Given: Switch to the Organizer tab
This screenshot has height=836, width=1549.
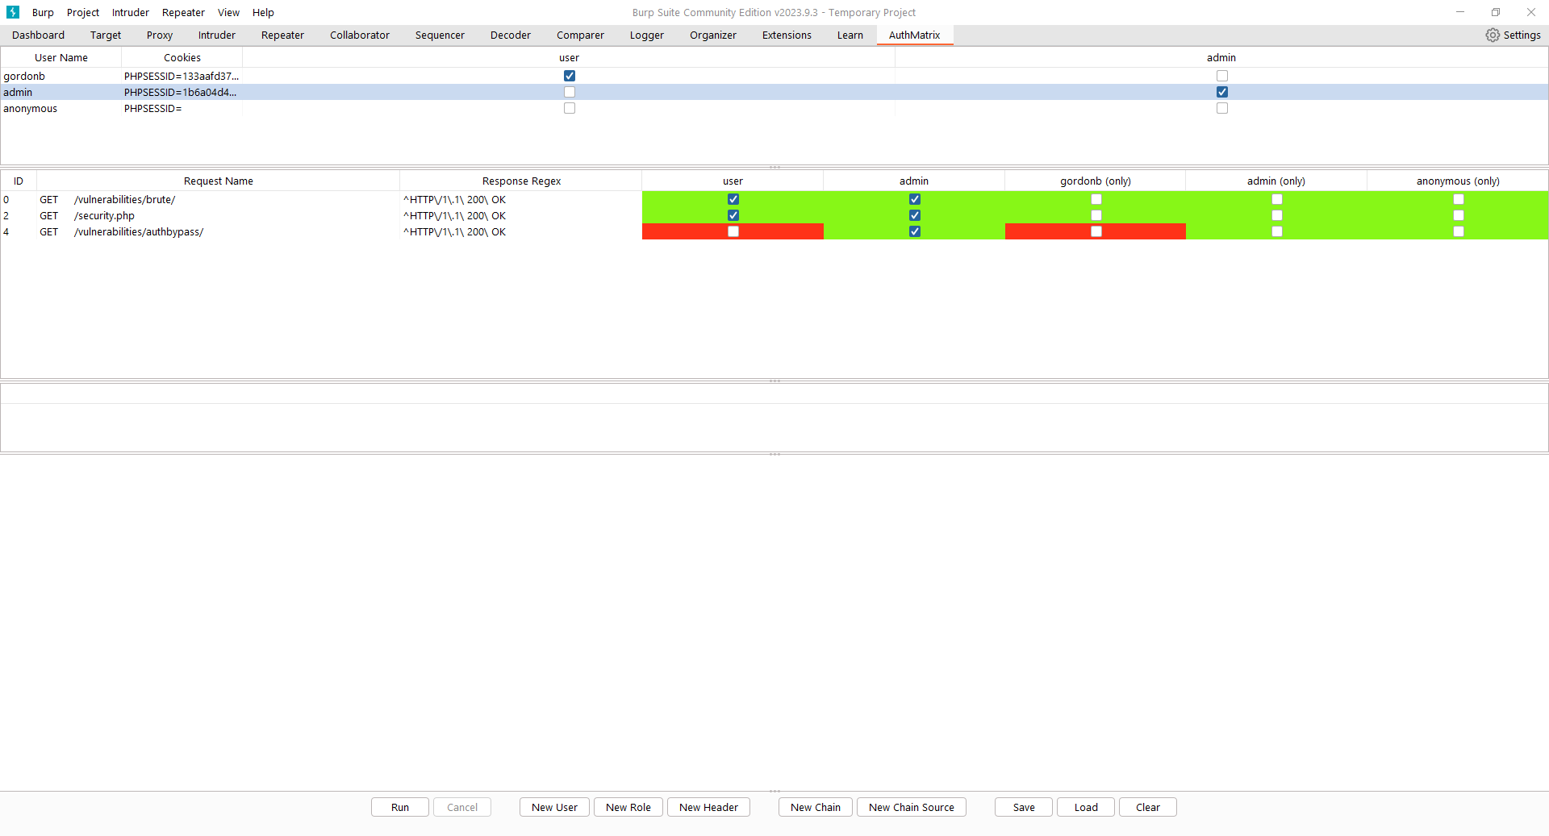Looking at the screenshot, I should click(713, 35).
